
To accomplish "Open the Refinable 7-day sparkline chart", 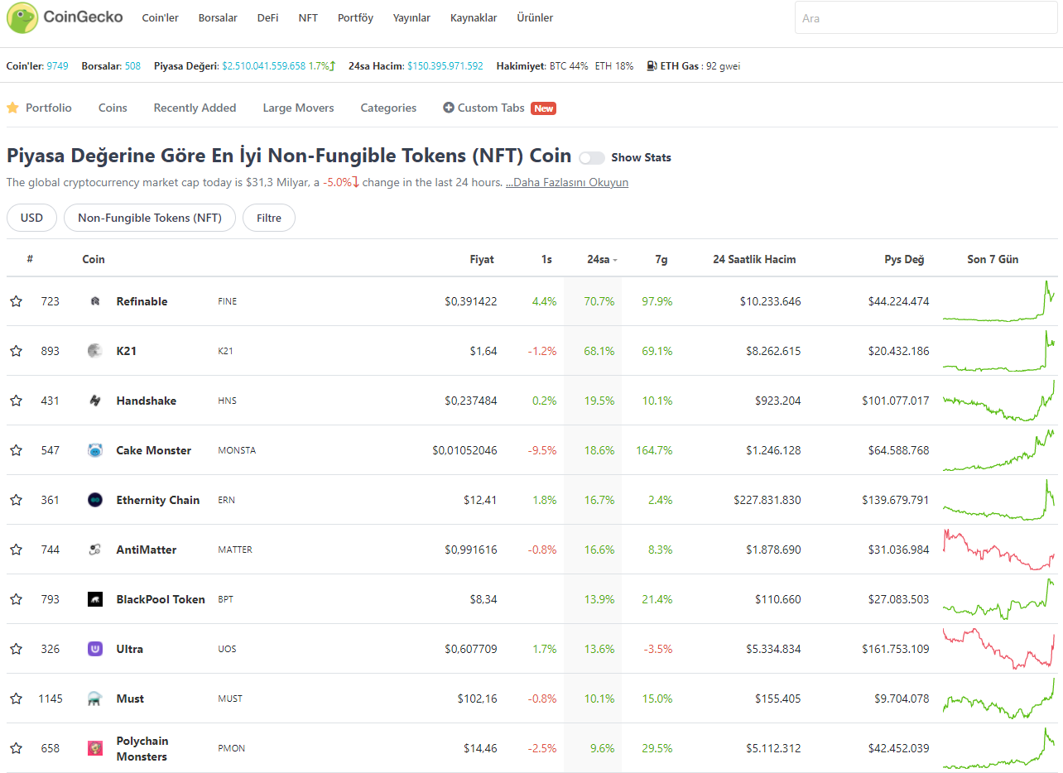I will (x=998, y=301).
